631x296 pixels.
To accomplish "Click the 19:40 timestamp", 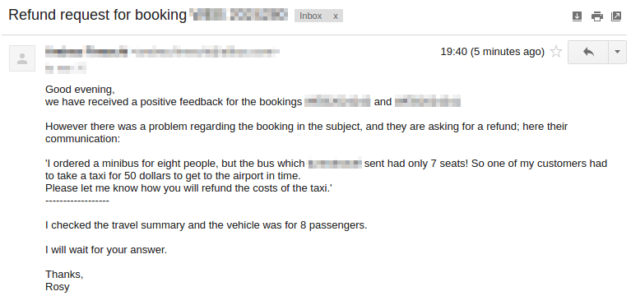I will point(493,52).
